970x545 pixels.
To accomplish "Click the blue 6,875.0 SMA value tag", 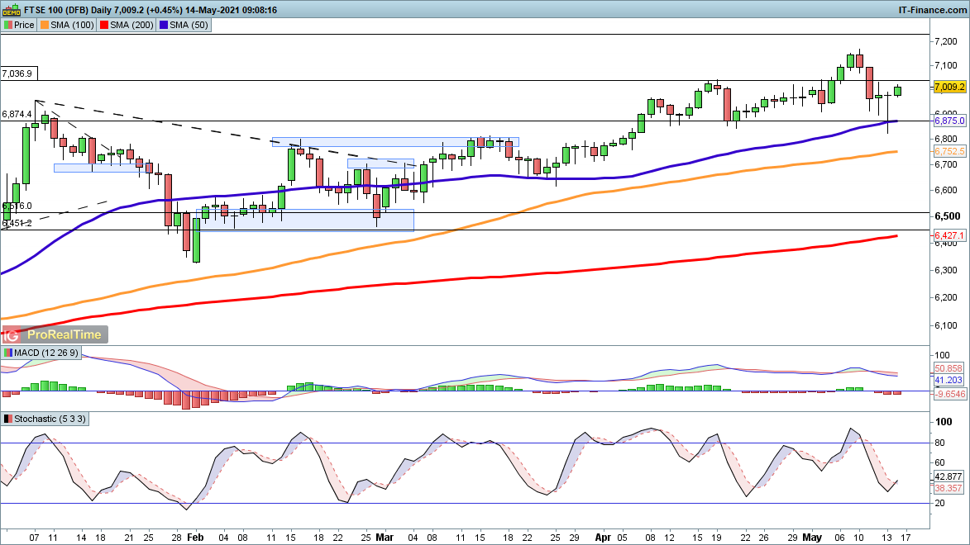I will pos(948,121).
